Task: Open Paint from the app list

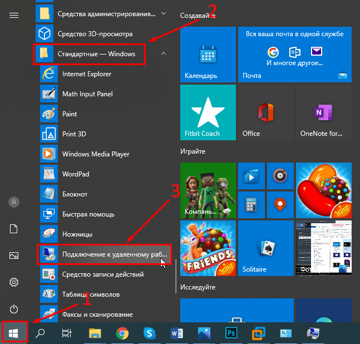Action: click(70, 114)
